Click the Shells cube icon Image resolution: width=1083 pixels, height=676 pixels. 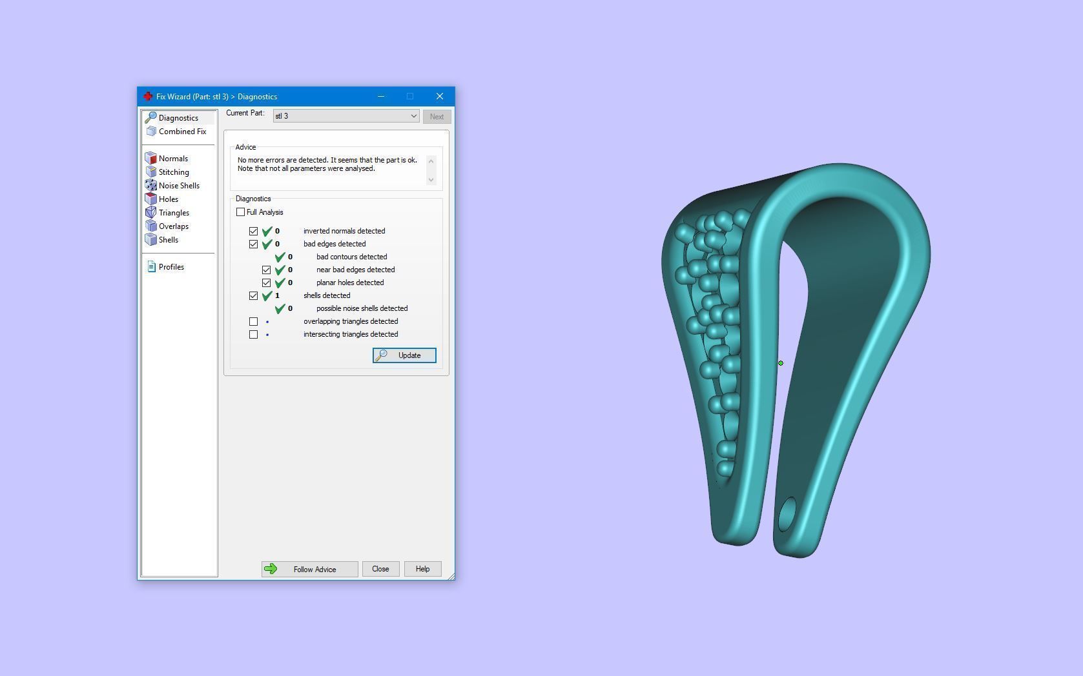click(151, 239)
